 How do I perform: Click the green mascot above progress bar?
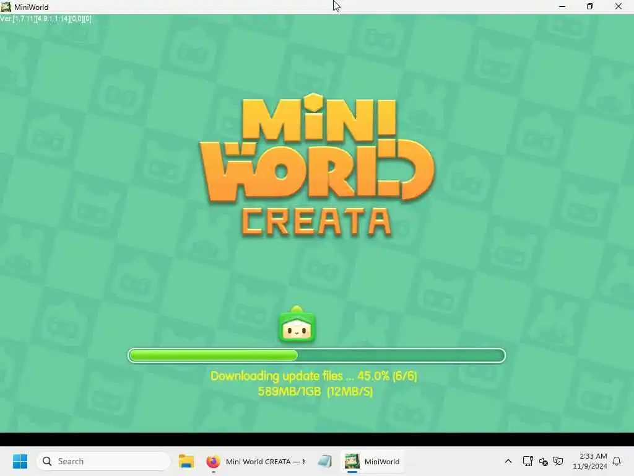[x=297, y=325]
